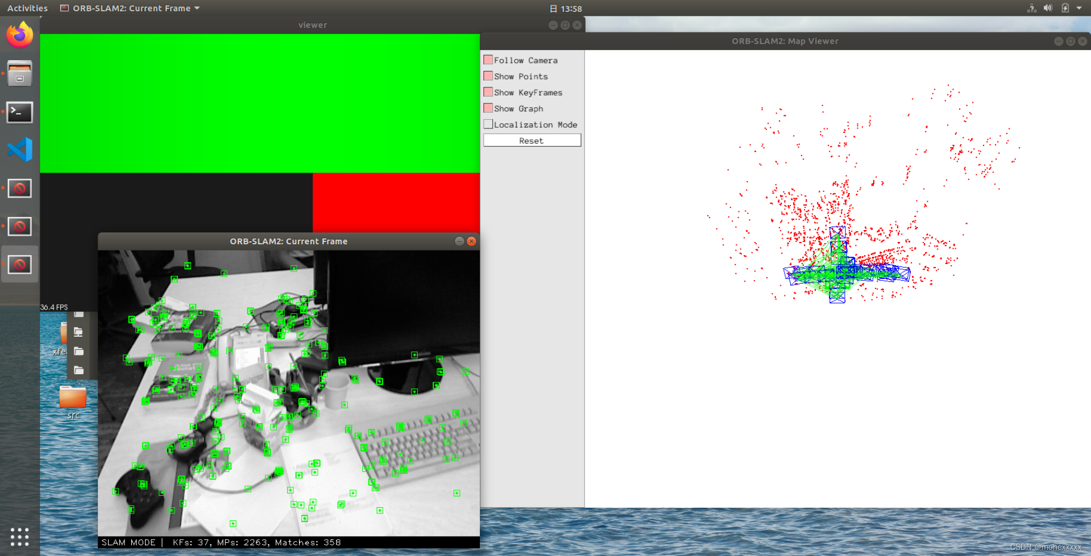Close the ORB-SLAM2: Map Viewer window
Viewport: 1091px width, 556px height.
[x=1082, y=41]
